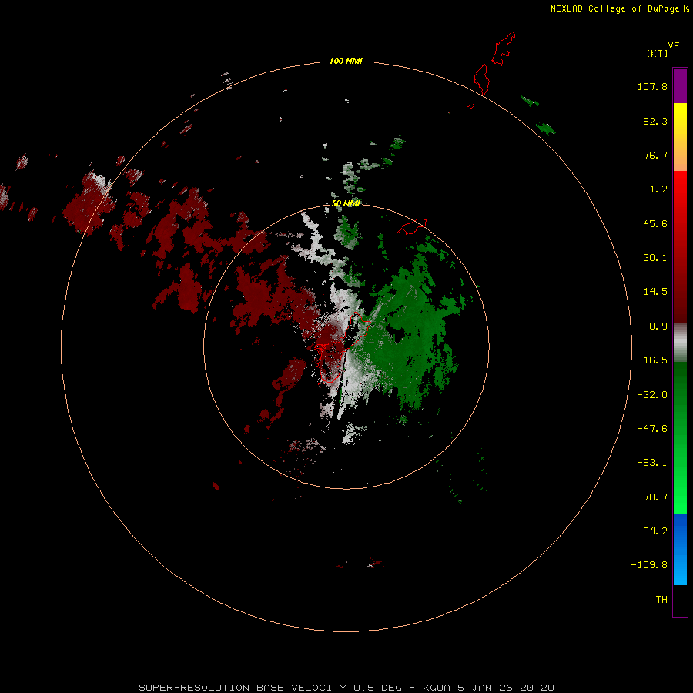Click the 100 NMI range ring label
Screen dimensions: 693x693
(x=346, y=61)
